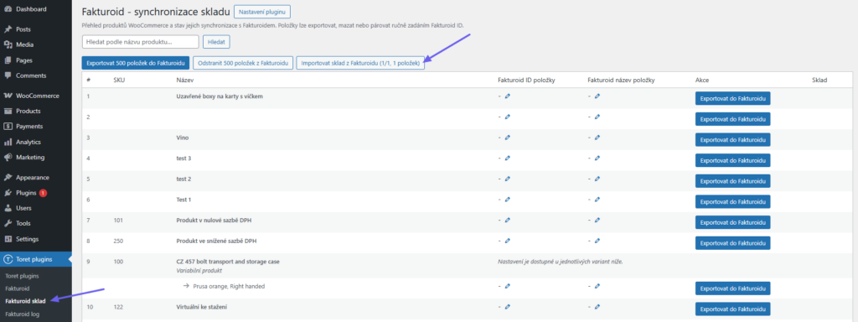Open the Plugins update badge showing 1
Screen dimensions: 858x322
(44, 193)
